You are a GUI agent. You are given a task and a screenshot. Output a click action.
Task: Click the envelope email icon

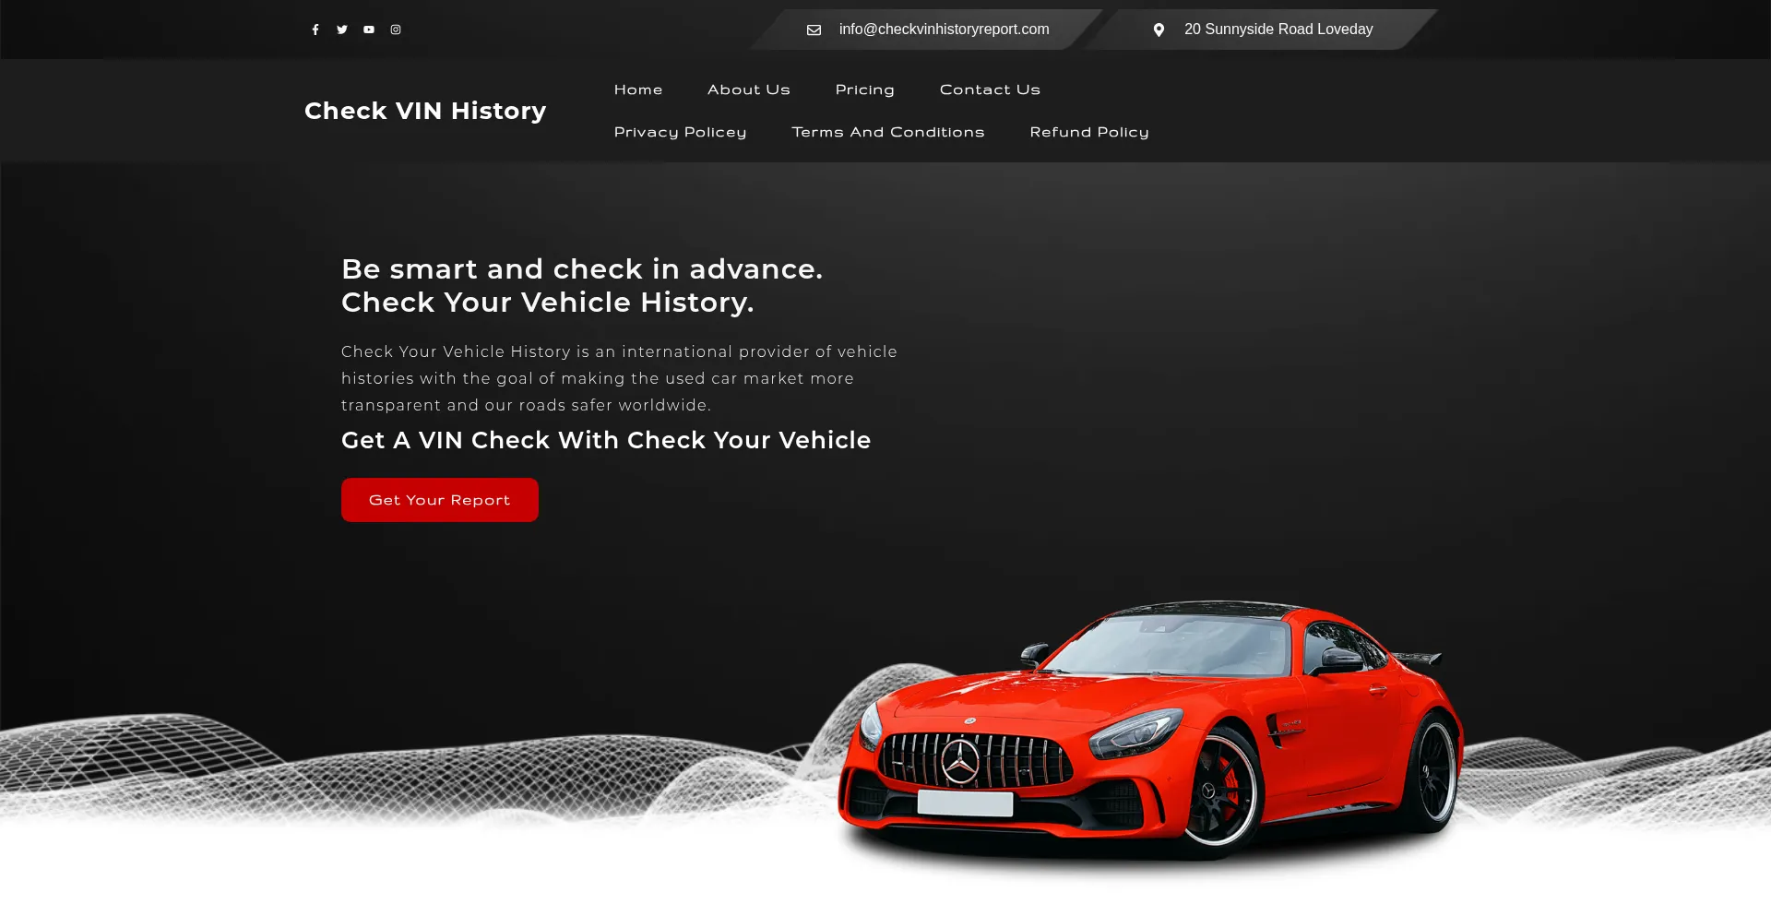[x=814, y=30]
